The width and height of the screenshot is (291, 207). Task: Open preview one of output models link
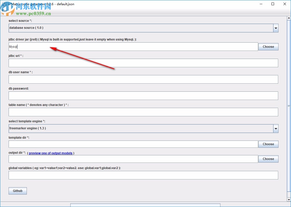click(x=51, y=153)
